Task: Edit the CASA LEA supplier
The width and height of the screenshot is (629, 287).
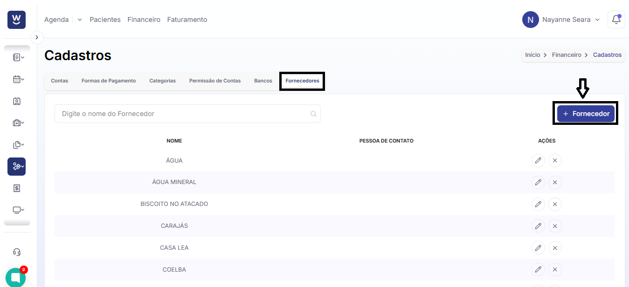Action: 539,248
